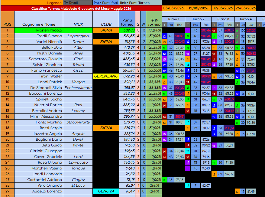
Task: Select the nickname cell 'Vargas'
Action: (x=78, y=82)
